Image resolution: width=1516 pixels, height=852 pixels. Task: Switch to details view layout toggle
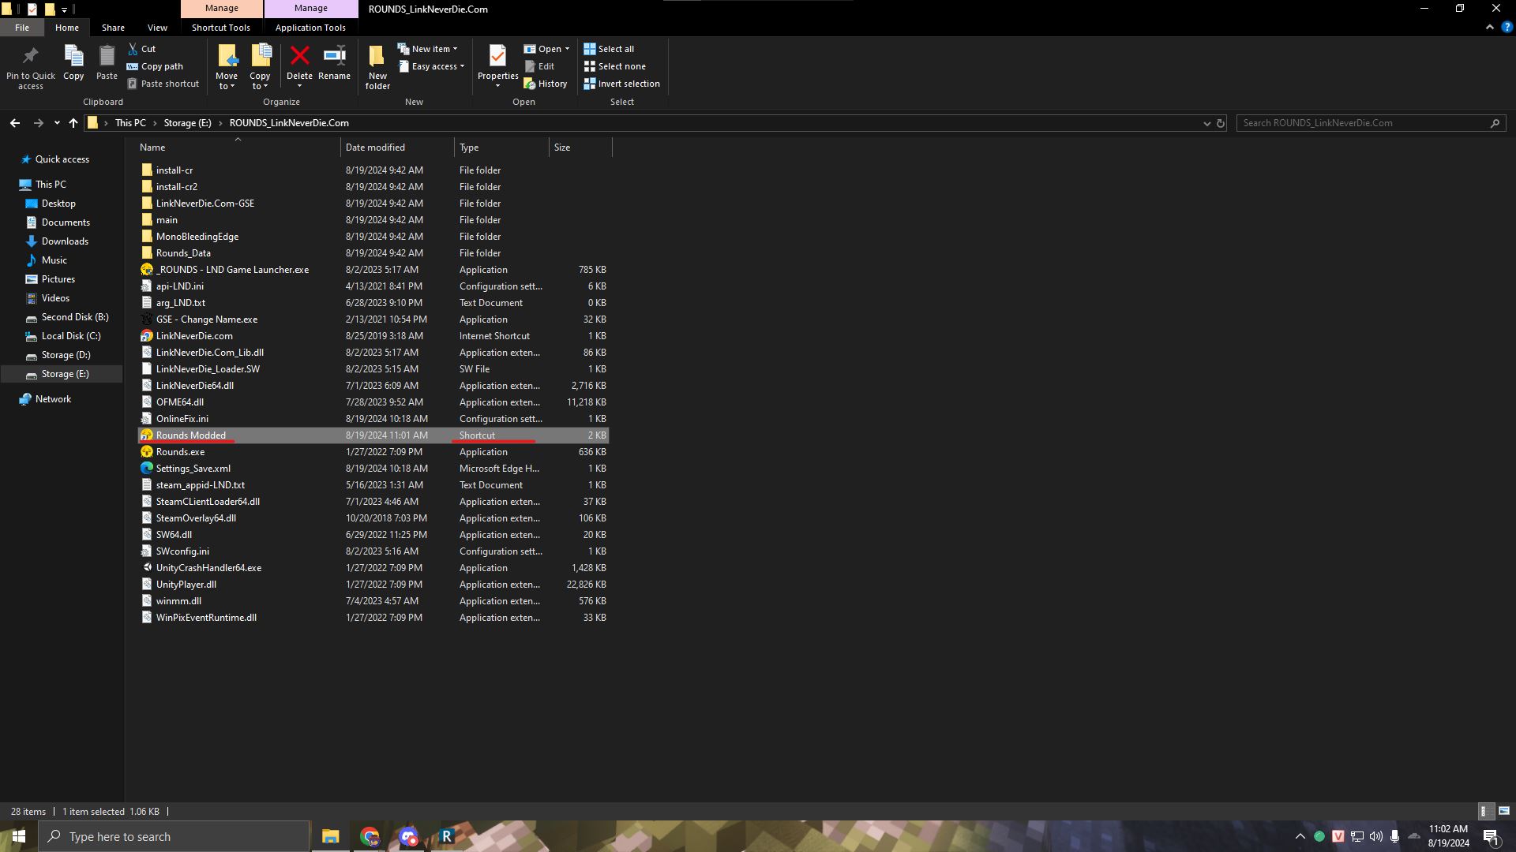coord(1484,811)
